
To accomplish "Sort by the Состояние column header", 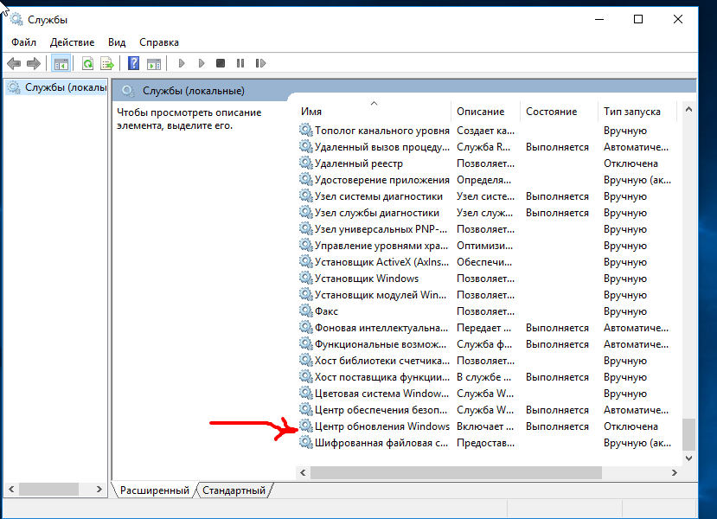I will (x=551, y=112).
